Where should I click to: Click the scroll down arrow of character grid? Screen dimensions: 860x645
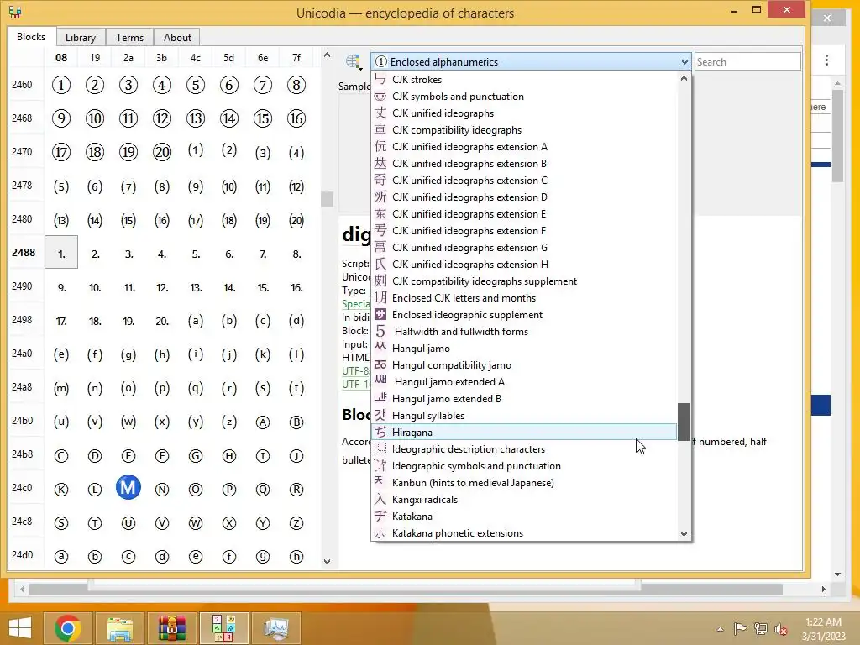[327, 562]
